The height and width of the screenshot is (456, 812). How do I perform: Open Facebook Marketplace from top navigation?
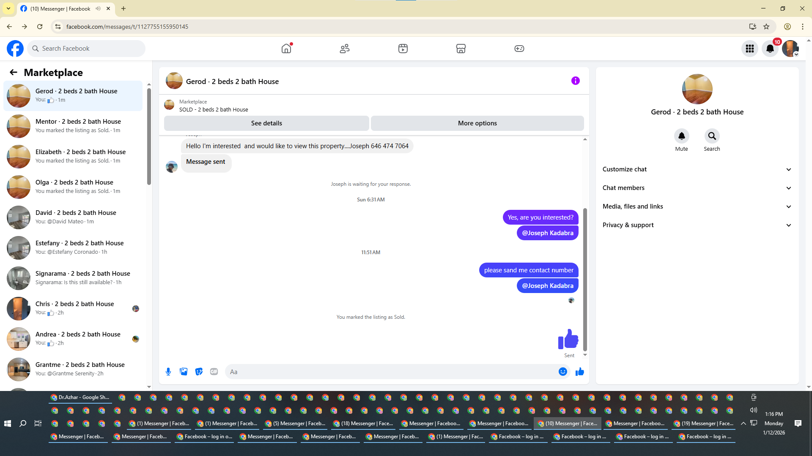point(461,49)
